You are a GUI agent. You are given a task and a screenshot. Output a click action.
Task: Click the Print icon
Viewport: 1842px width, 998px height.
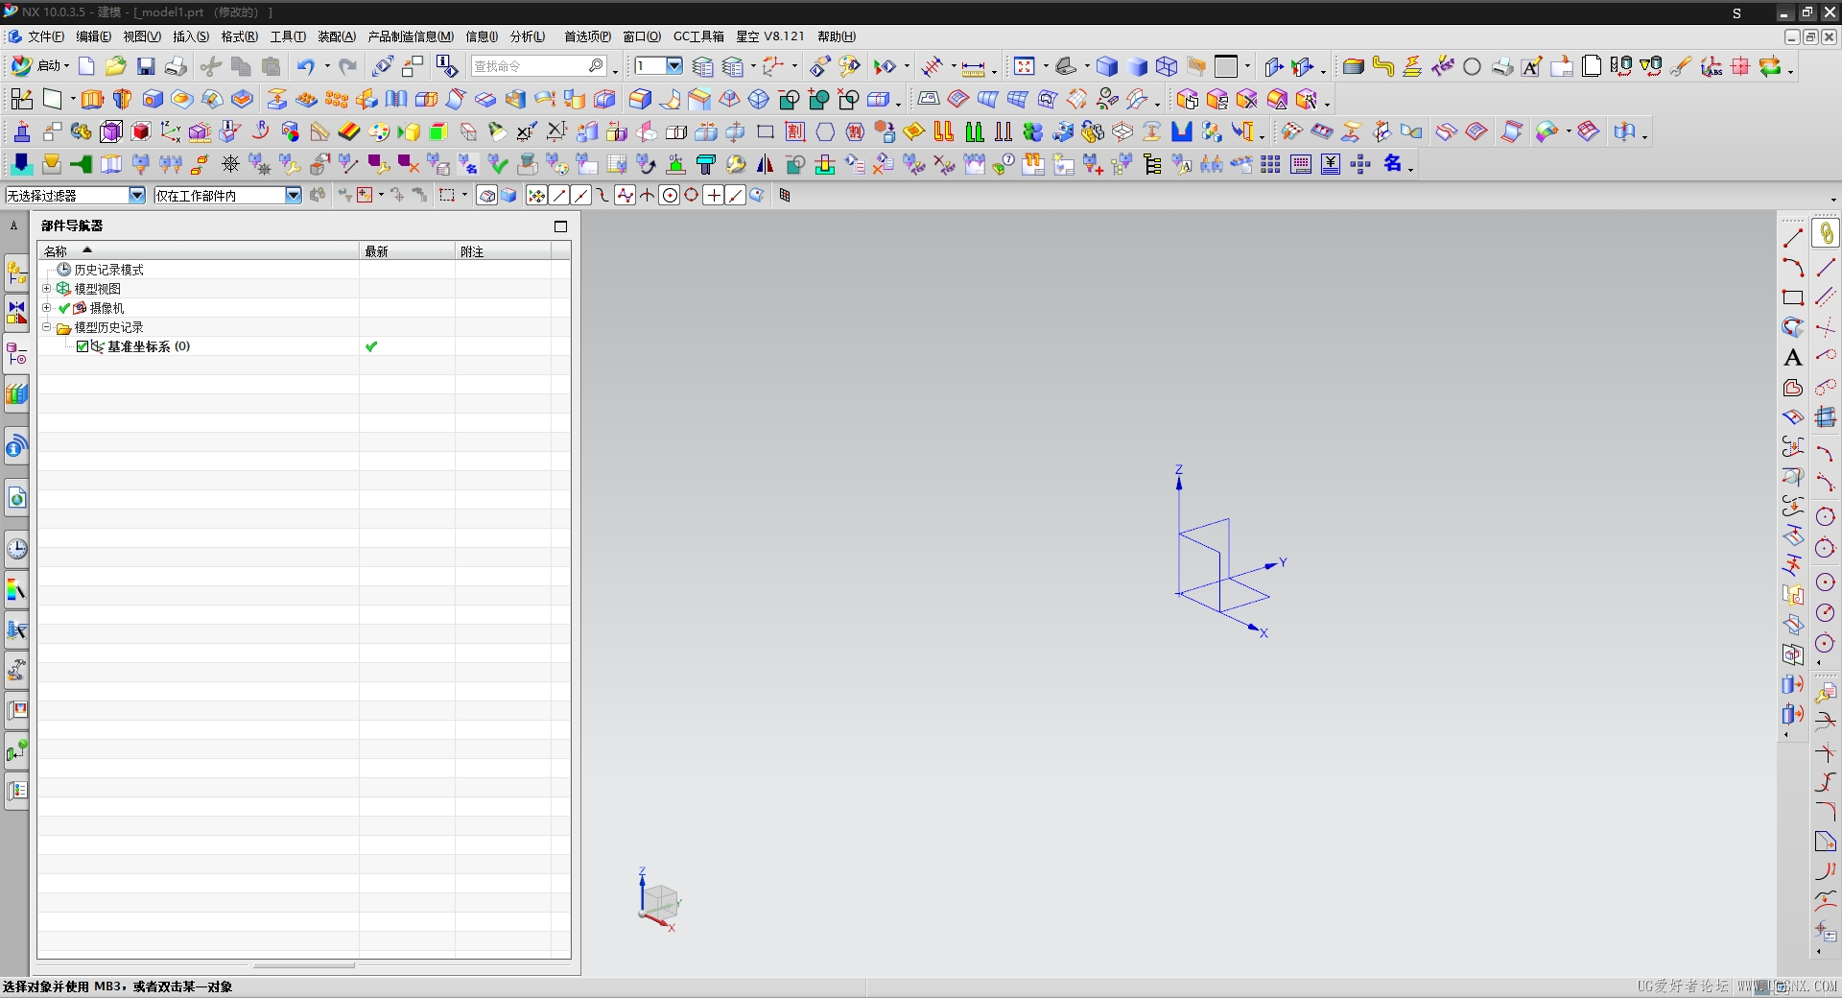click(x=176, y=66)
